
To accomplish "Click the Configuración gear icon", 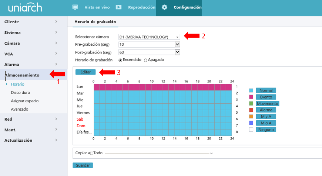I will (164, 7).
